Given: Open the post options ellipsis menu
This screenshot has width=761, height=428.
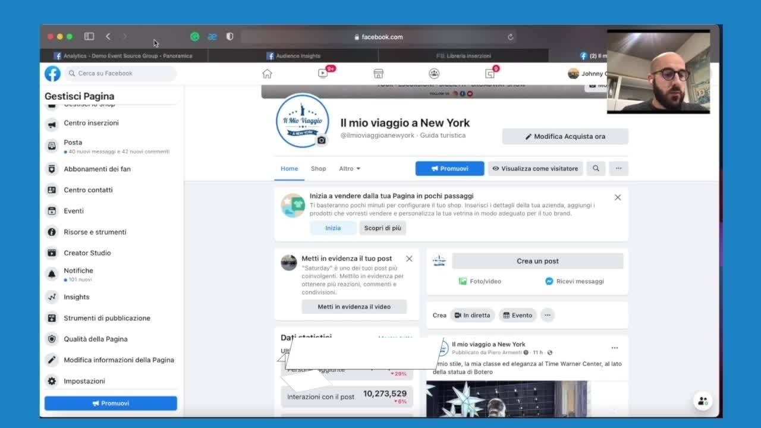Looking at the screenshot, I should click(x=615, y=348).
